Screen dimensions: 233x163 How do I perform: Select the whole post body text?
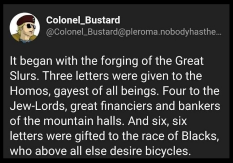click(x=114, y=107)
